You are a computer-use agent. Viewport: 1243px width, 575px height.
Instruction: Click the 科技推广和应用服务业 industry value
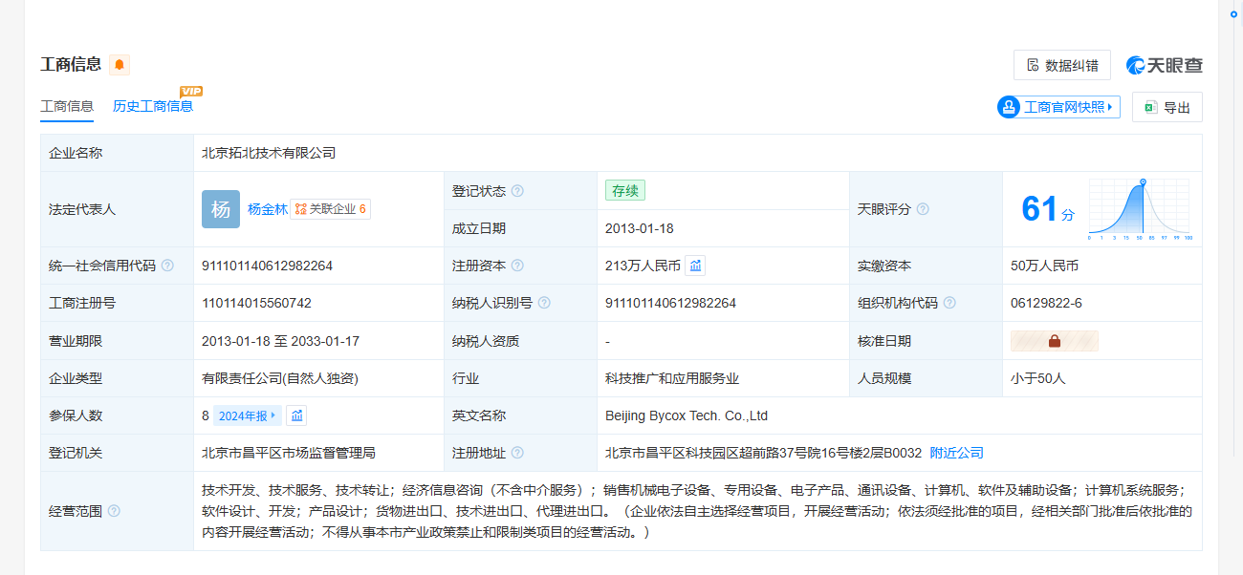pyautogui.click(x=672, y=378)
